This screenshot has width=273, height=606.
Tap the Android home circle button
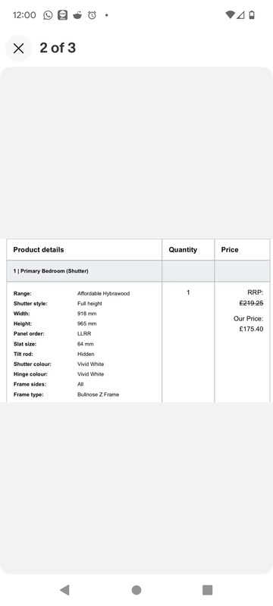tap(136, 590)
